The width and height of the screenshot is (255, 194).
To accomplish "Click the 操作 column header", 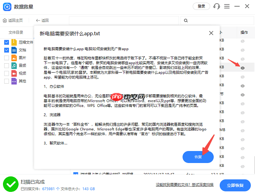I will point(244,33).
